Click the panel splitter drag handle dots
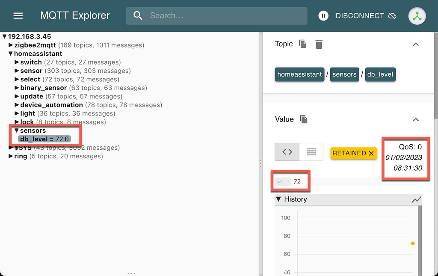 (x=260, y=164)
